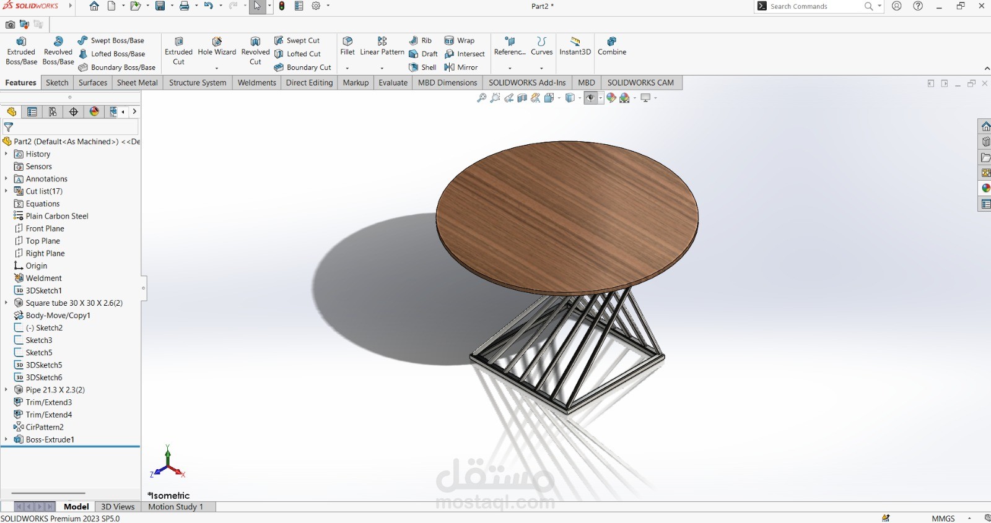This screenshot has width=991, height=523.
Task: Switch to the Weldments tab
Action: click(257, 82)
